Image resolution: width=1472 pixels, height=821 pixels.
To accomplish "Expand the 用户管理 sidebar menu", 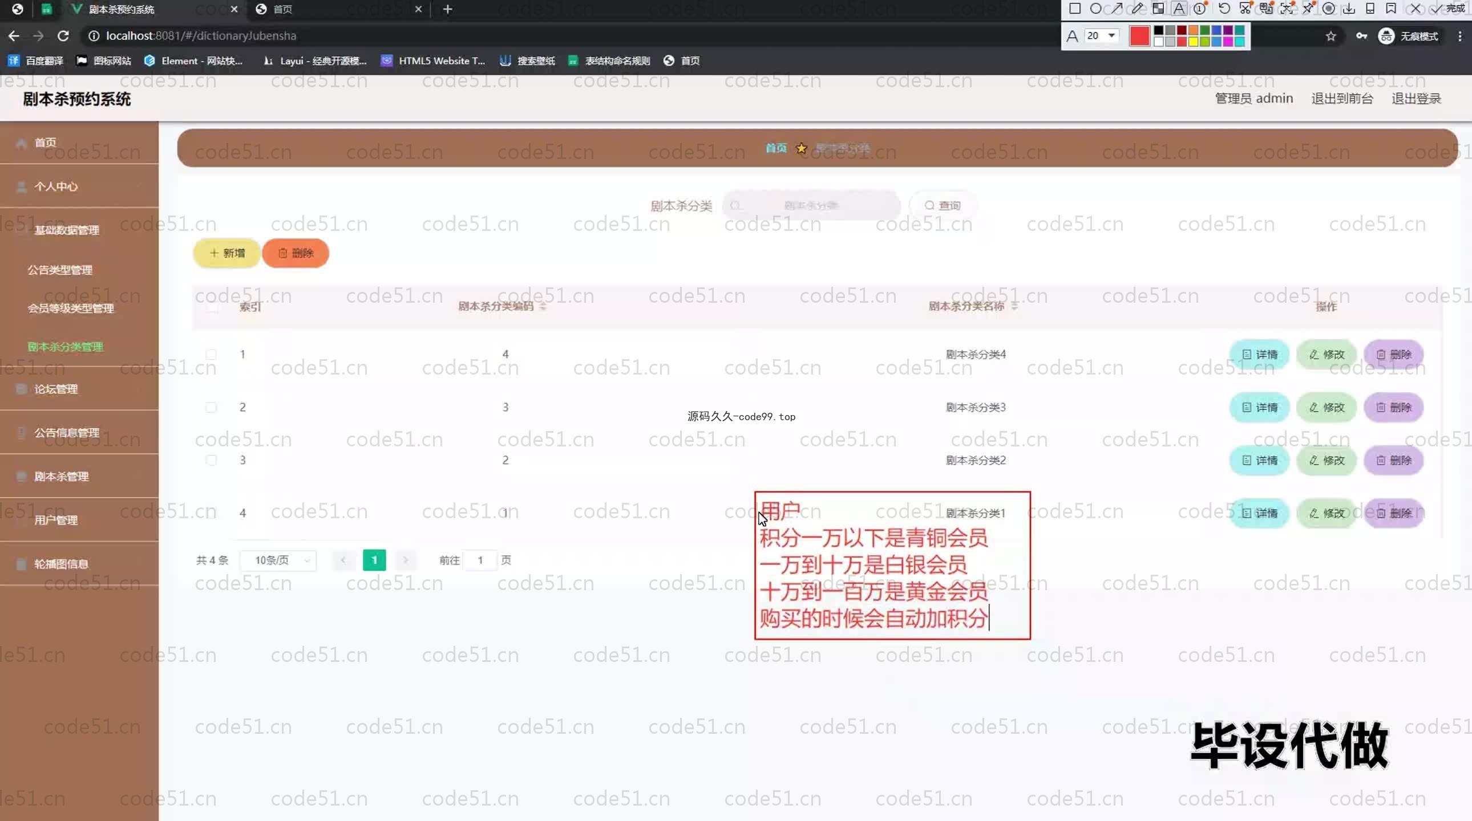I will [79, 520].
